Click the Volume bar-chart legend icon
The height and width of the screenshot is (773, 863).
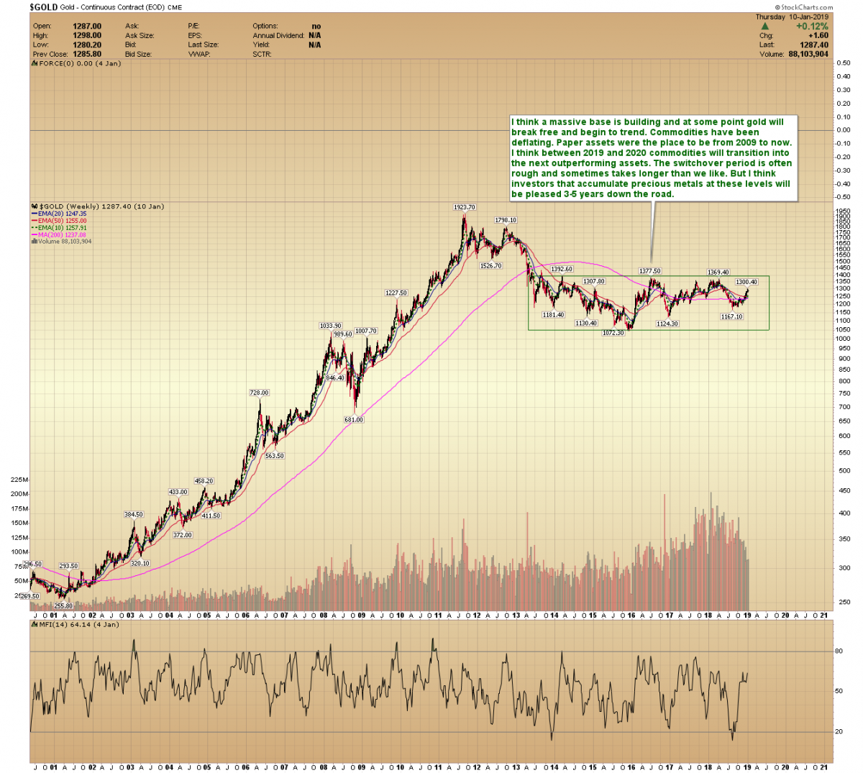coord(34,242)
